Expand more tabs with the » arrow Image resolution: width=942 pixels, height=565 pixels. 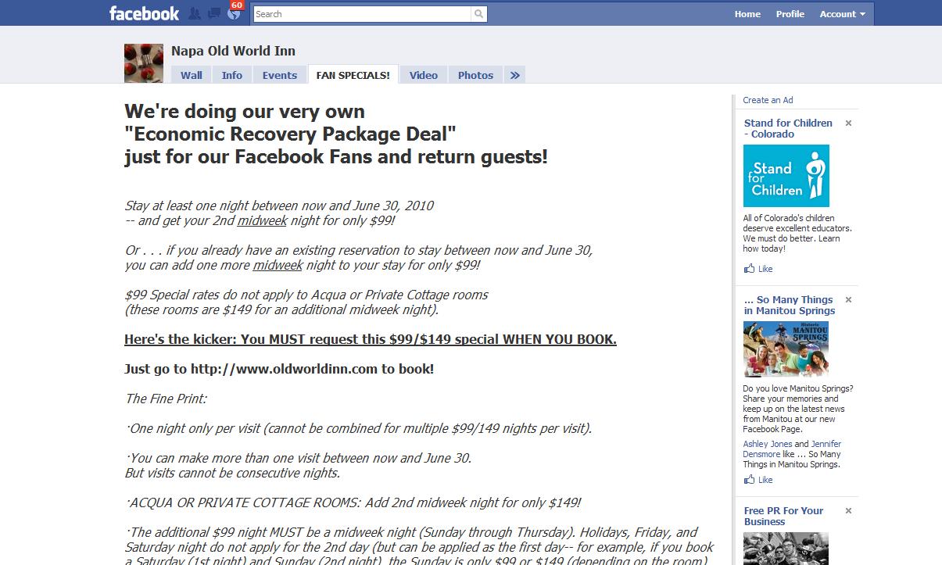click(x=514, y=75)
